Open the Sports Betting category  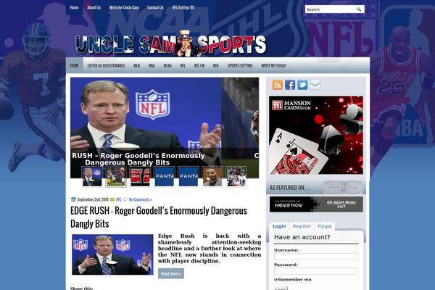[240, 65]
